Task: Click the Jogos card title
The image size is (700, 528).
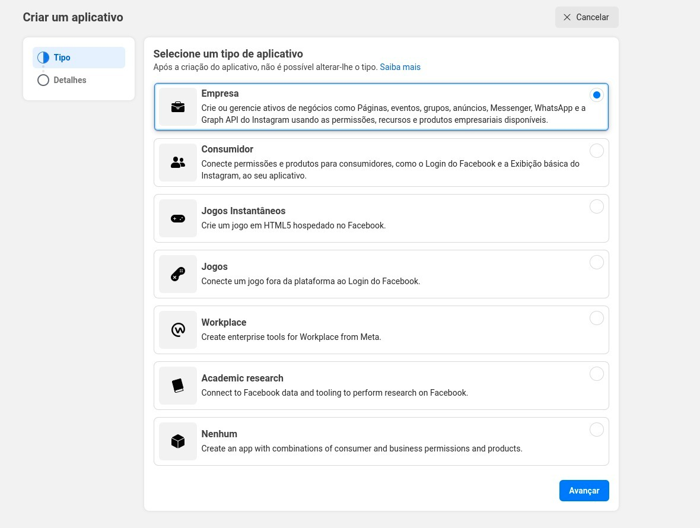Action: (214, 266)
